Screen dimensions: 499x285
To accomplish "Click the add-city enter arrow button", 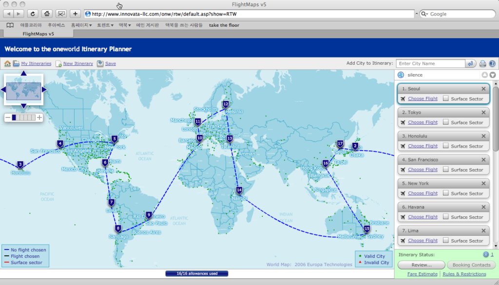I will (x=470, y=64).
